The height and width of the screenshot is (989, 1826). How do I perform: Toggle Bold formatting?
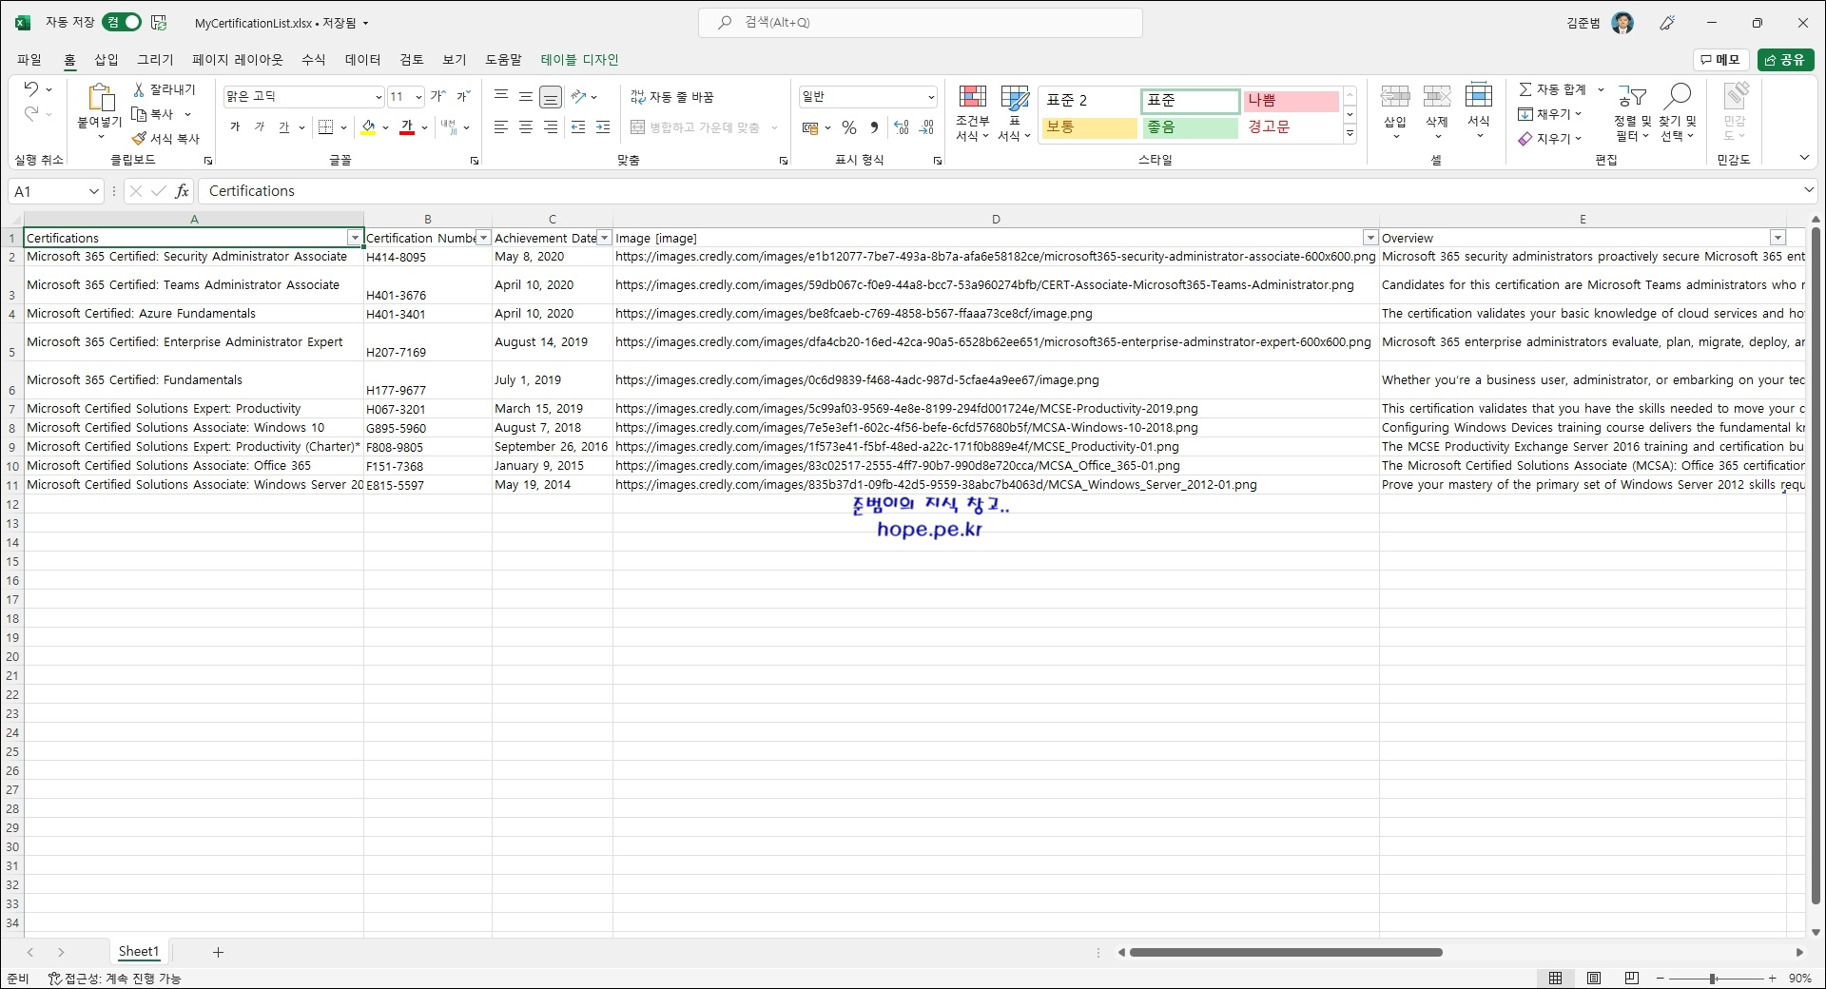(235, 127)
